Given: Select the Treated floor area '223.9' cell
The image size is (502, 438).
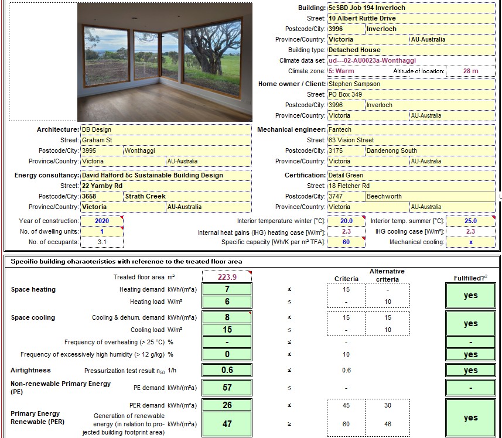Looking at the screenshot, I should (x=227, y=277).
